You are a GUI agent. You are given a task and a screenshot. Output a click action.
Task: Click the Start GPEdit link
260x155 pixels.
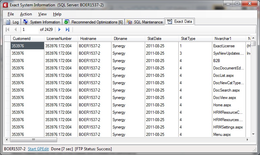38,149
